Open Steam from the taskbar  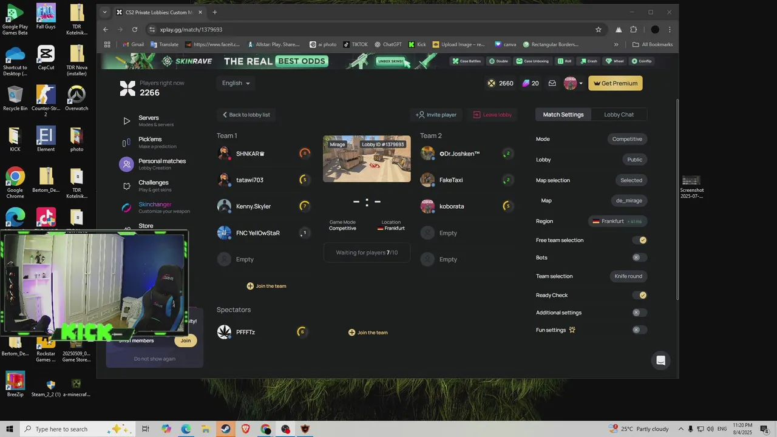tap(225, 429)
